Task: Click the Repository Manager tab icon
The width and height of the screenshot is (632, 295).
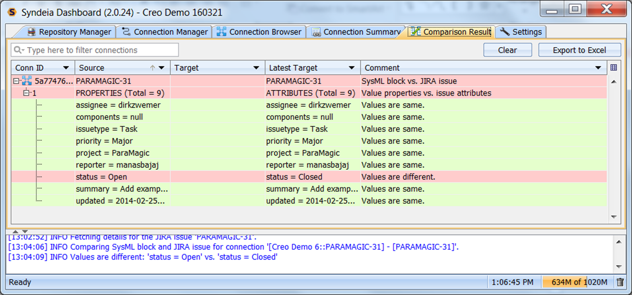Action: [x=32, y=32]
